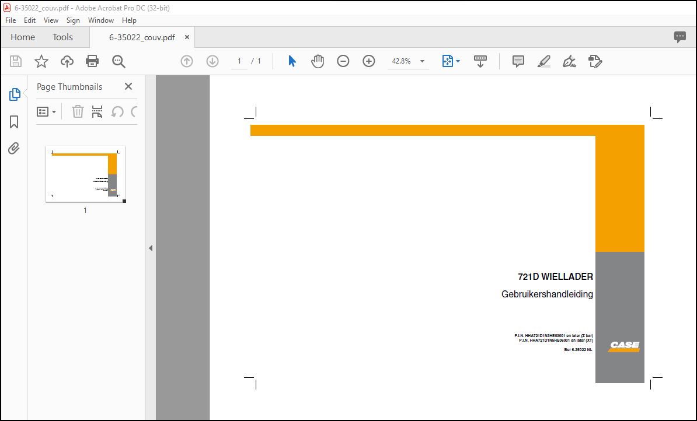Zoom out with minus icon

pyautogui.click(x=343, y=61)
